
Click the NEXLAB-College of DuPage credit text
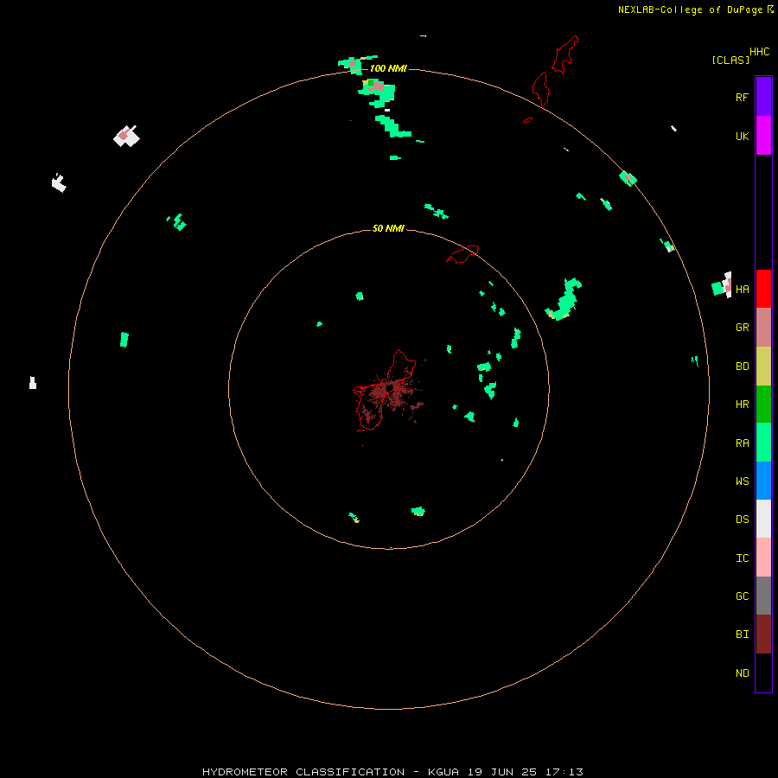690,10
